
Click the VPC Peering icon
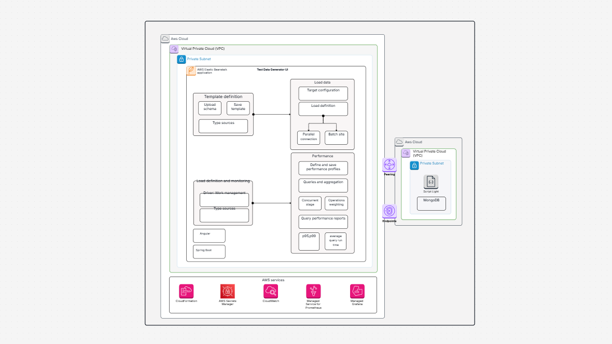tap(389, 165)
